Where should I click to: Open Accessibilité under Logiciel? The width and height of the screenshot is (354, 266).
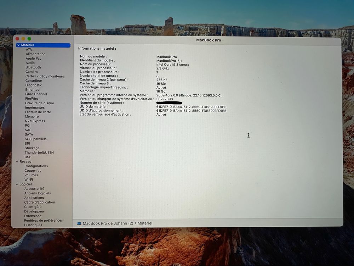point(34,189)
